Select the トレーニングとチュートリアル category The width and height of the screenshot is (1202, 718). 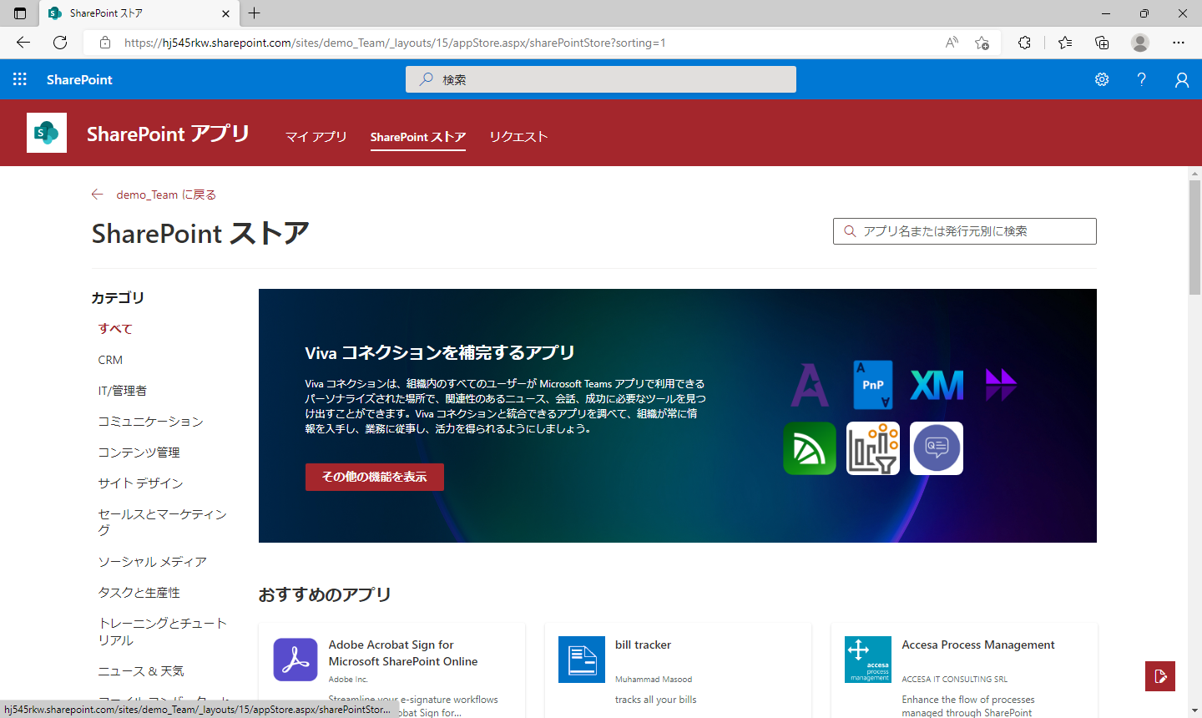pyautogui.click(x=163, y=632)
